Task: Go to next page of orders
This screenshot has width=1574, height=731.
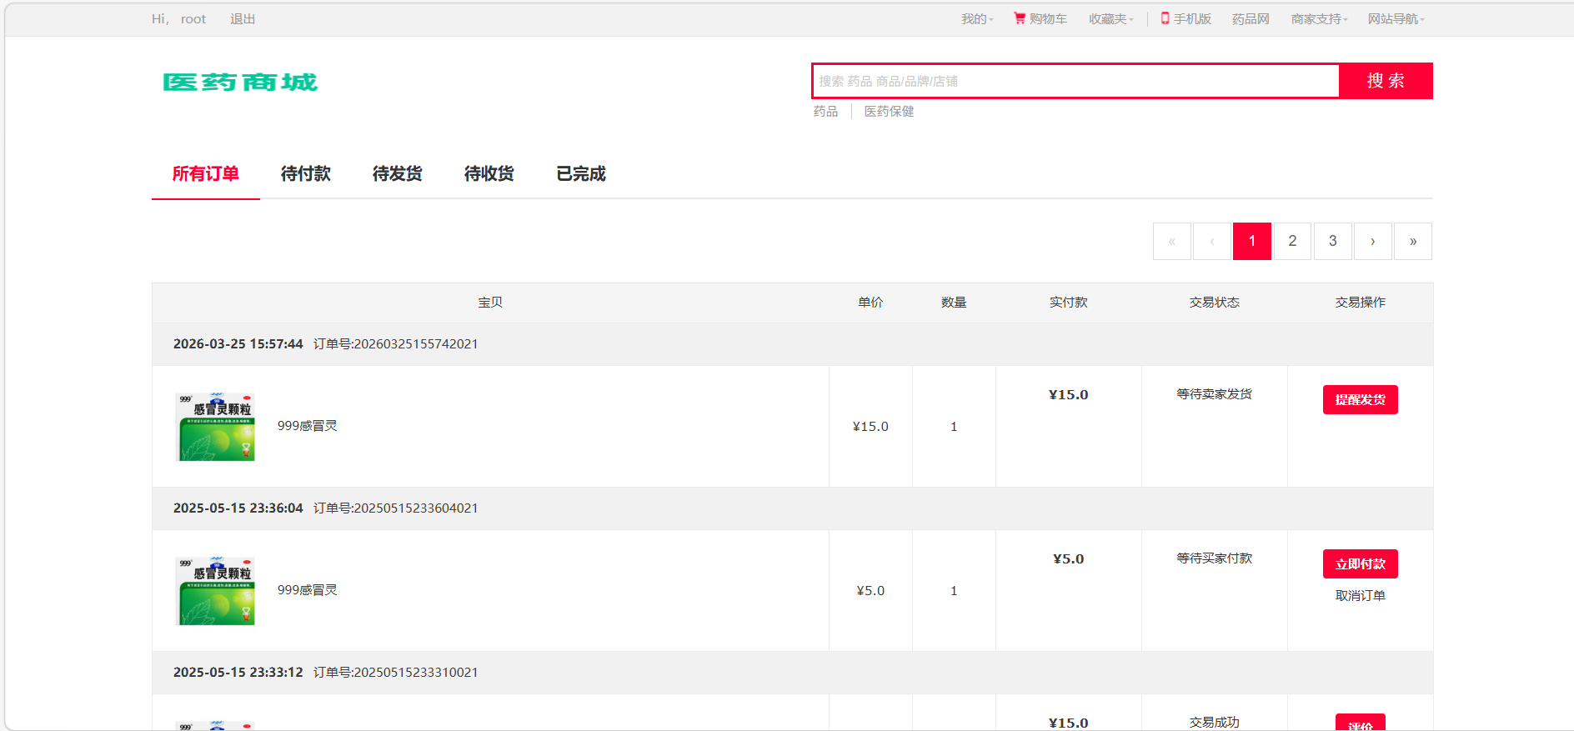Action: 1373,241
